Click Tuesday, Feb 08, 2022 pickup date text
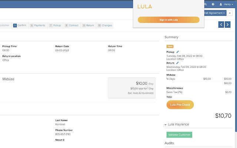This screenshot has width=237, height=148. (x=184, y=56)
